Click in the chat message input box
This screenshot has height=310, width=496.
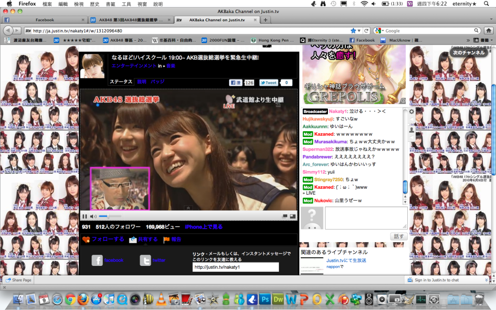[x=366, y=217]
